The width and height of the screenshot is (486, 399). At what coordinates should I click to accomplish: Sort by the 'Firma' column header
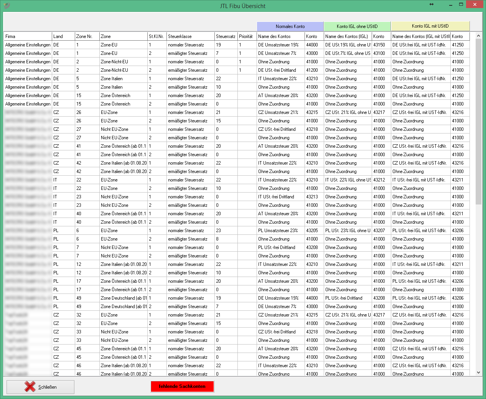(28, 36)
